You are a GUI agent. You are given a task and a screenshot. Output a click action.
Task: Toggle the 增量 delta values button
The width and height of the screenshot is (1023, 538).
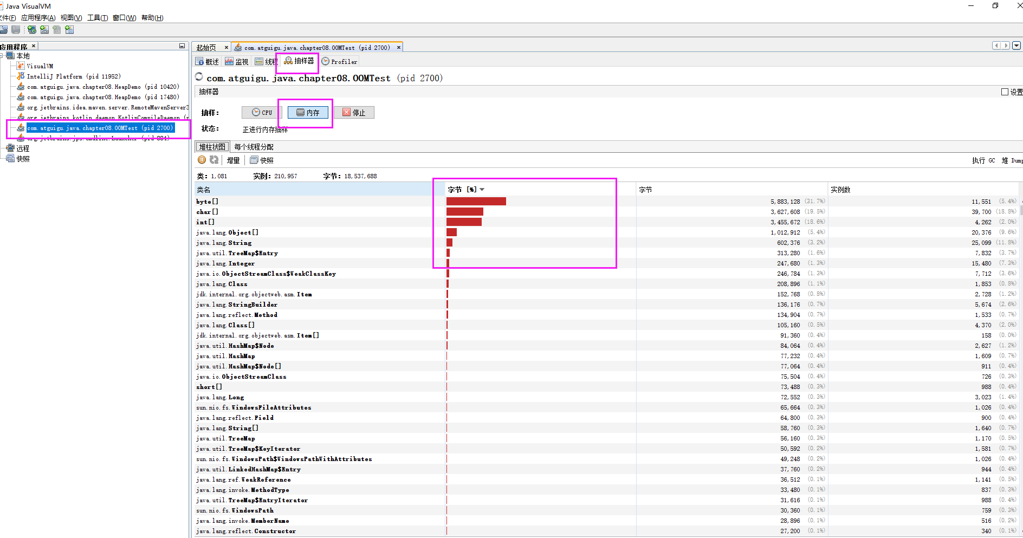pos(233,160)
